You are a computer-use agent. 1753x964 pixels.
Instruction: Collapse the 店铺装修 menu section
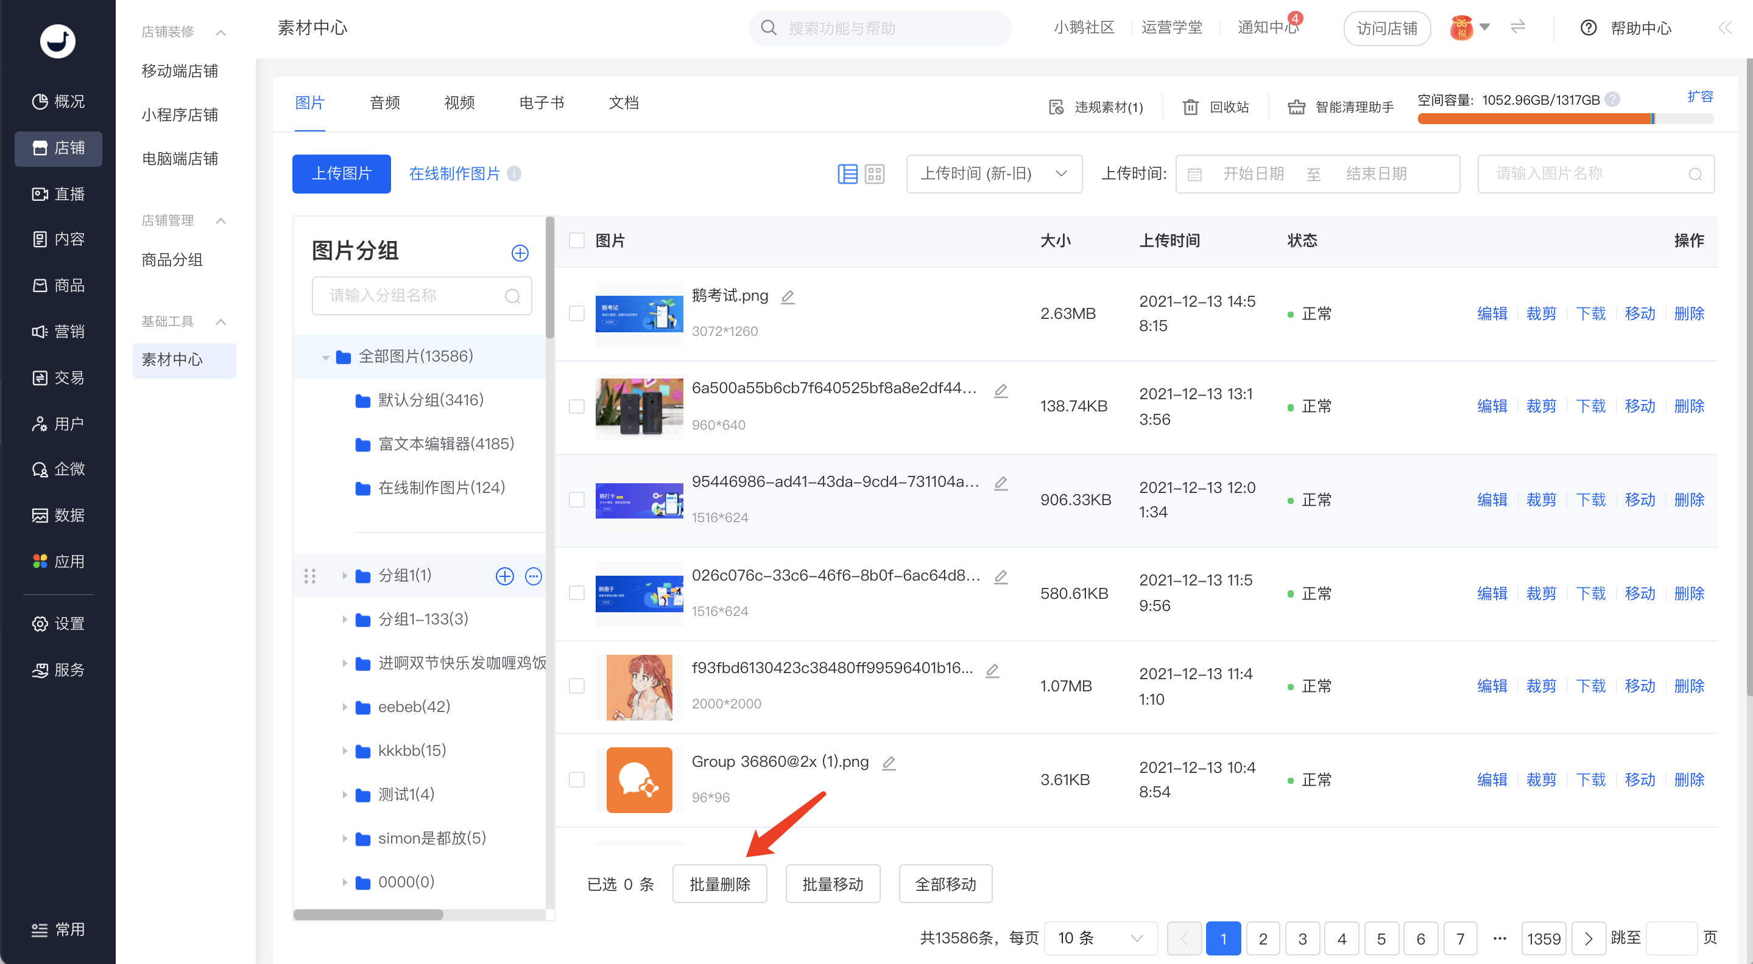tap(220, 32)
